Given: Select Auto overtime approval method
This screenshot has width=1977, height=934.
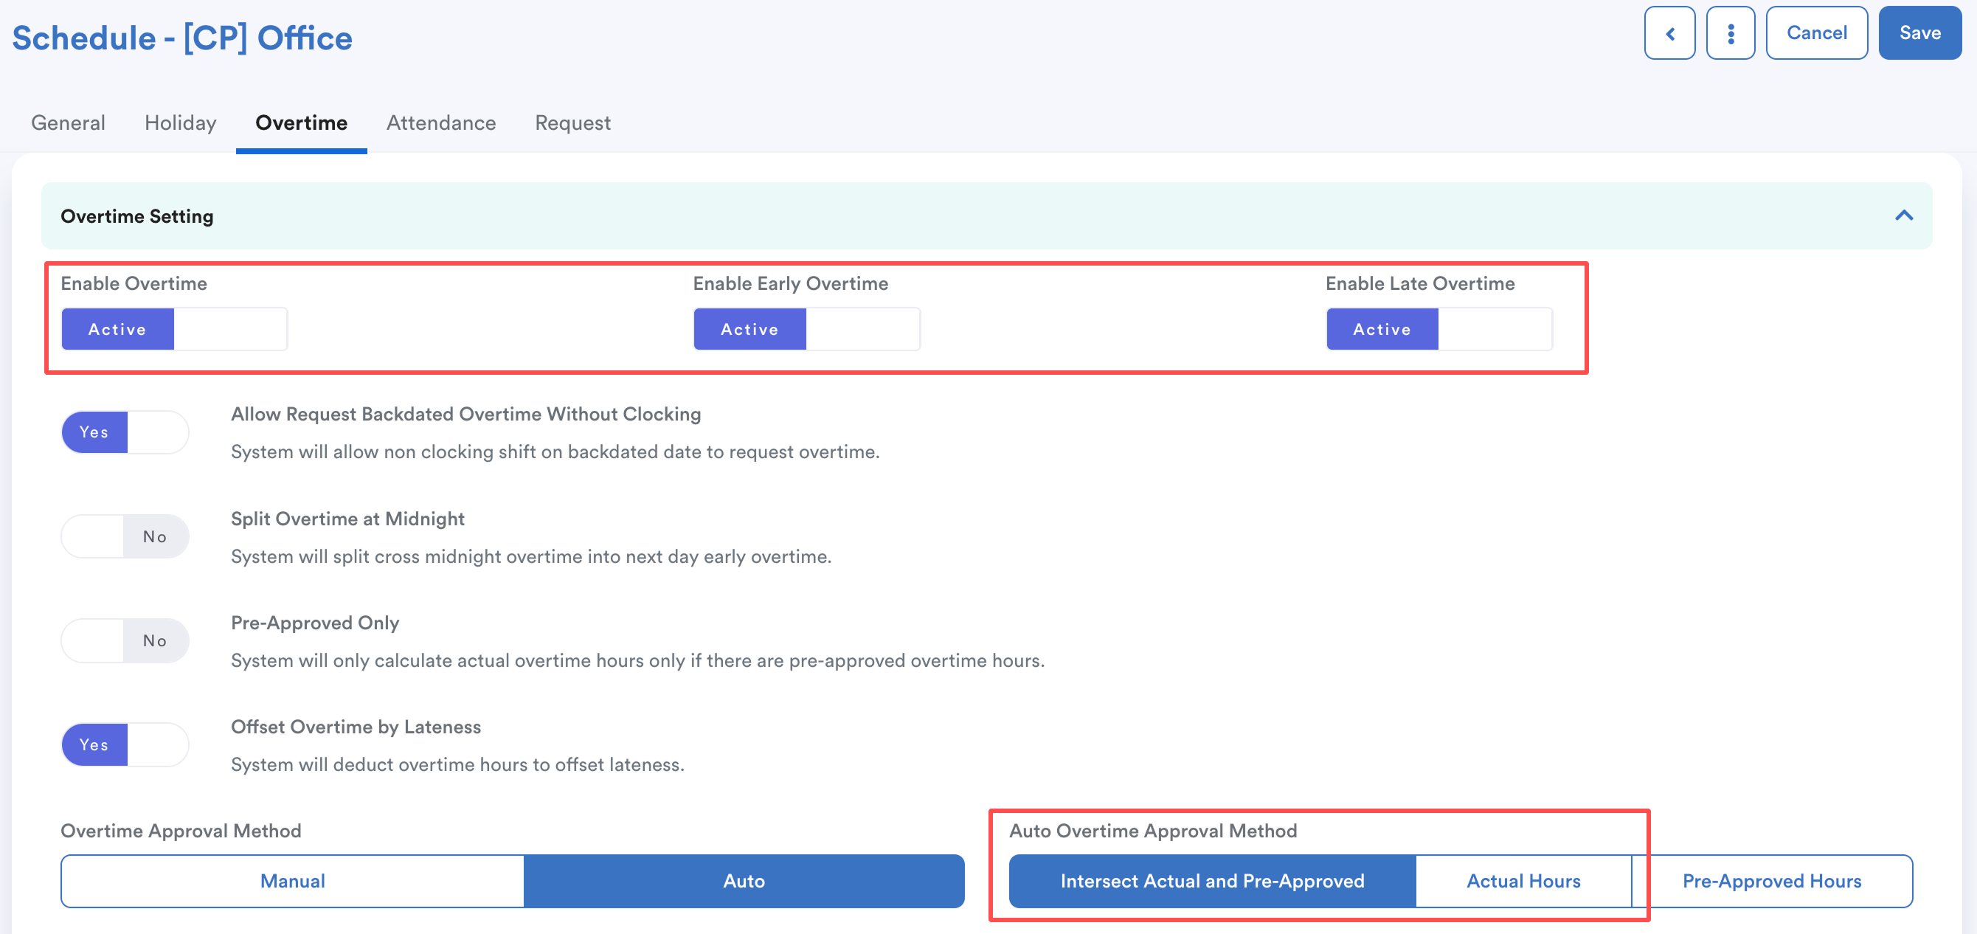Looking at the screenshot, I should (744, 881).
